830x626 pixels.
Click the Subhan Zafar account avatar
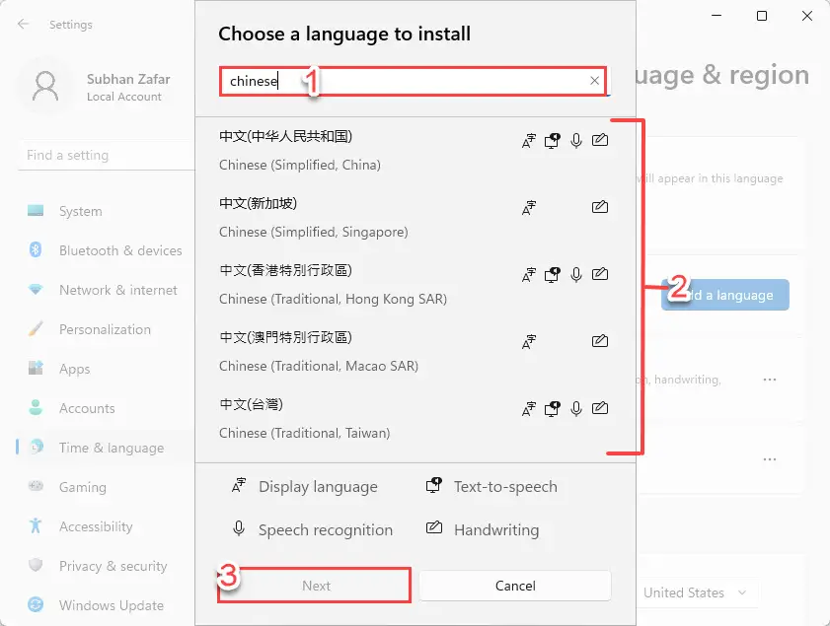[45, 85]
